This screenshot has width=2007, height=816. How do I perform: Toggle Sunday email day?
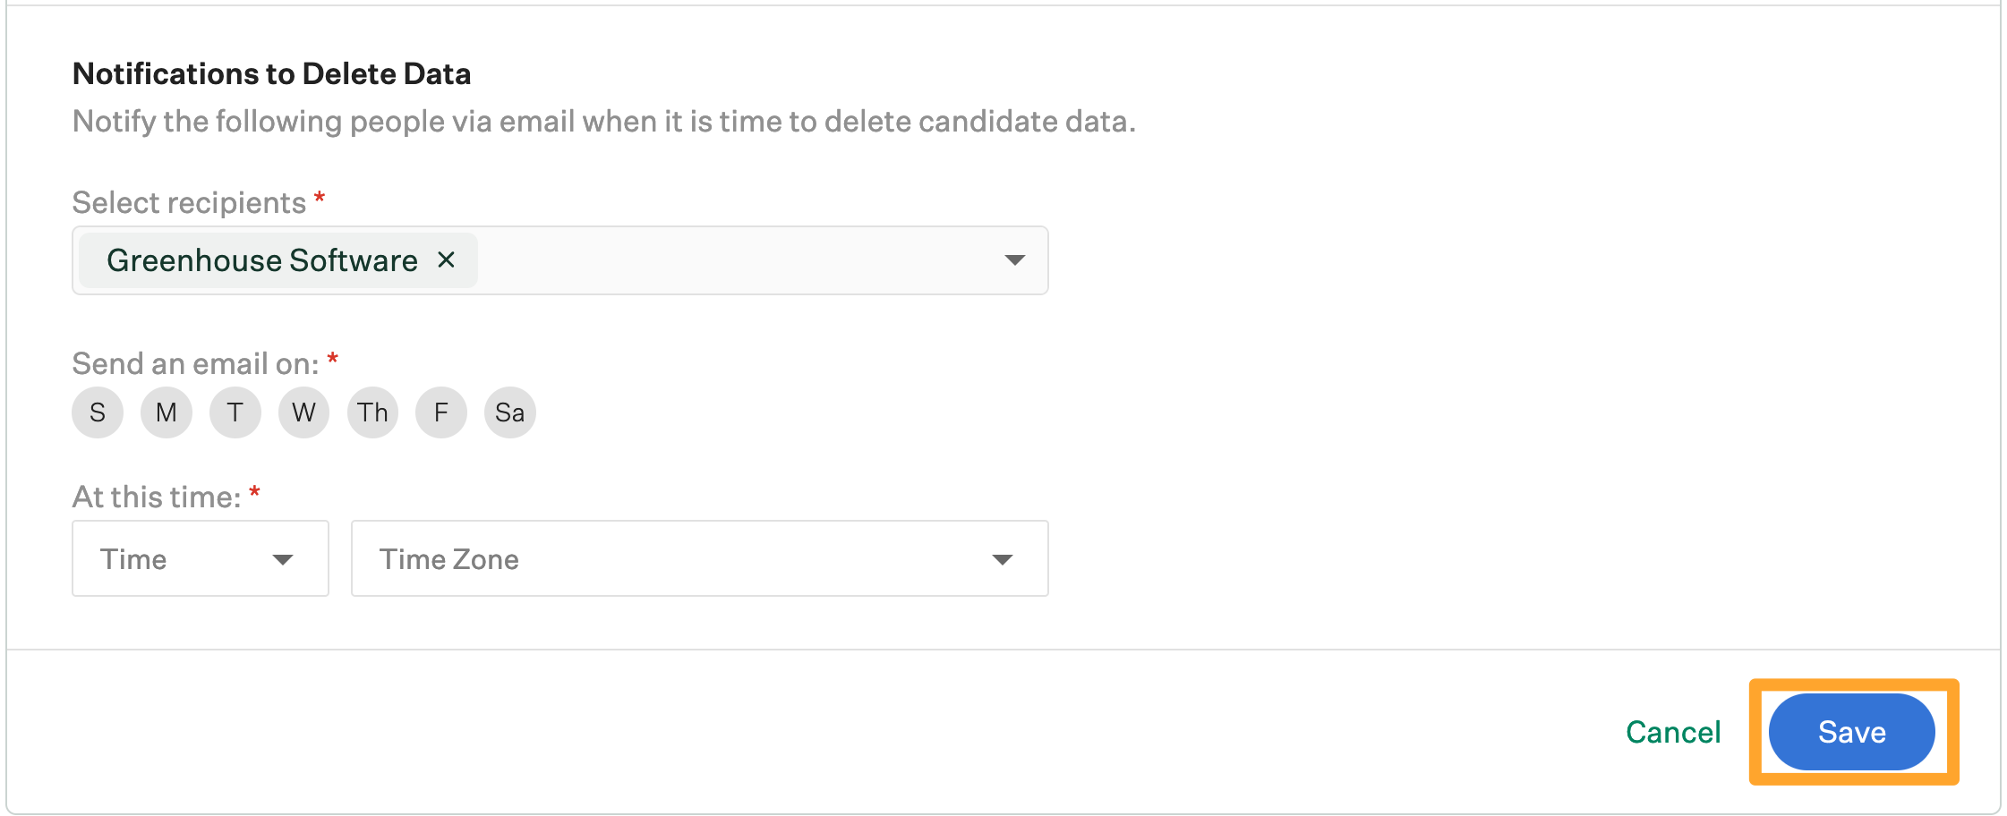98,412
